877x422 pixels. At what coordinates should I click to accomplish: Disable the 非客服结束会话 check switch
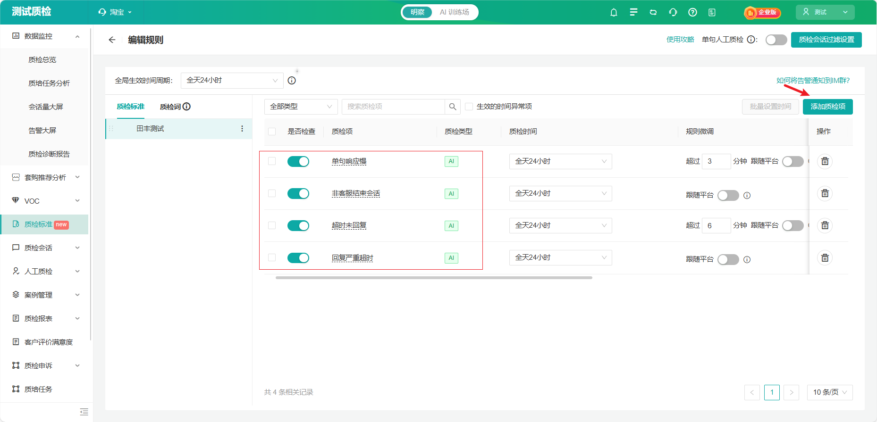(x=298, y=193)
